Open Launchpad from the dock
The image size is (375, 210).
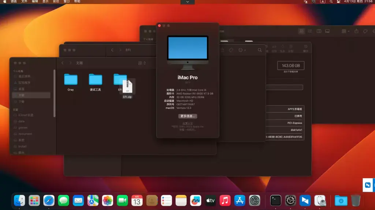[34, 201]
